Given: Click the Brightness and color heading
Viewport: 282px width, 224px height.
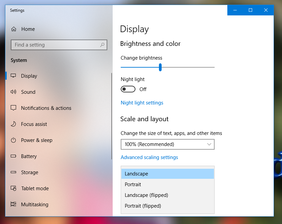Looking at the screenshot, I should [x=150, y=44].
